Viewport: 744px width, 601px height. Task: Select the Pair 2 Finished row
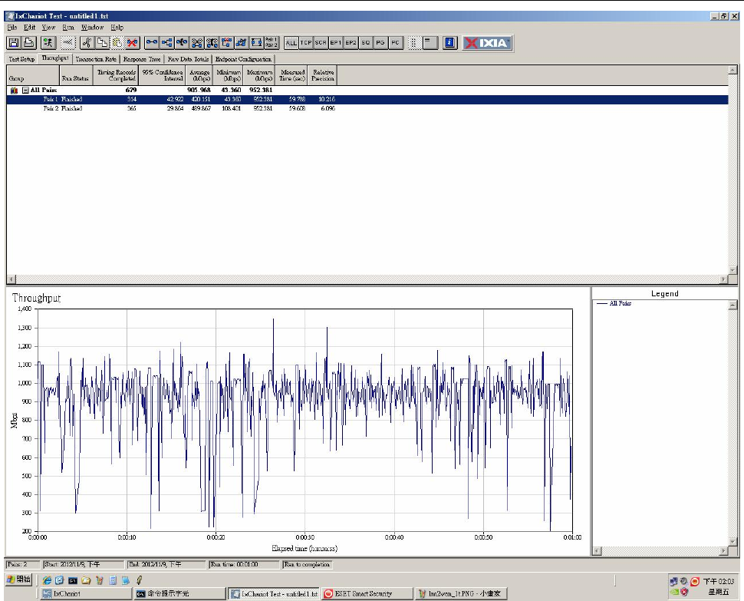click(63, 109)
